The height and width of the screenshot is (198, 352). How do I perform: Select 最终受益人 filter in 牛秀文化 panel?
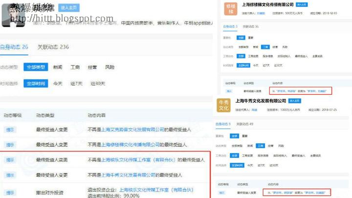coord(298,155)
